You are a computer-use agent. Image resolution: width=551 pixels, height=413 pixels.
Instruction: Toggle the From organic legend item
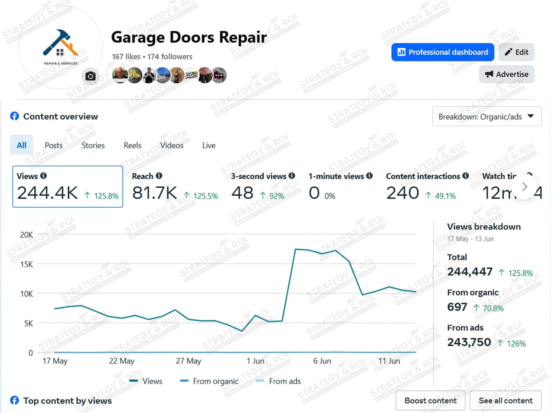[209, 381]
